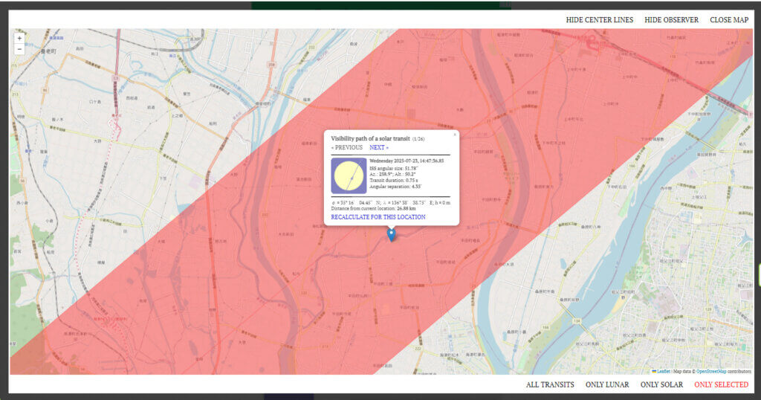Close the map view
The image size is (761, 400).
pos(729,20)
